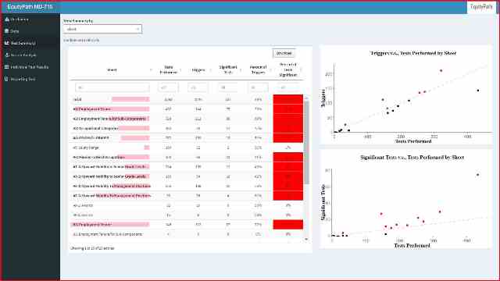Viewport: 500px width, 281px height.
Task: Click the red cell in the first table row
Action: [288, 99]
